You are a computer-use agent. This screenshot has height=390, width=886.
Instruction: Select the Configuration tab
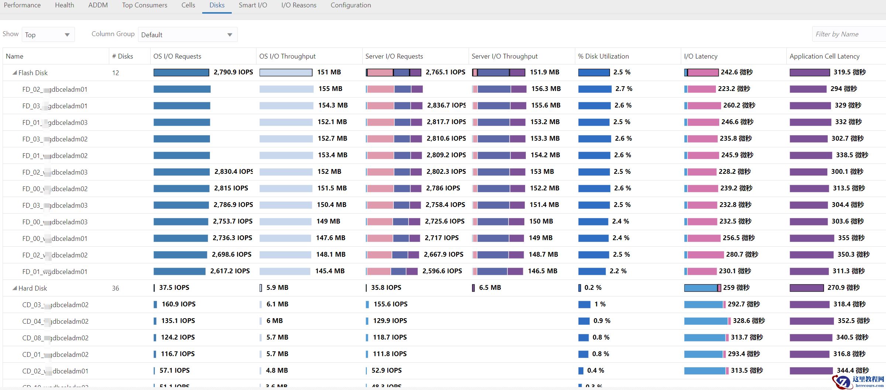pos(351,5)
